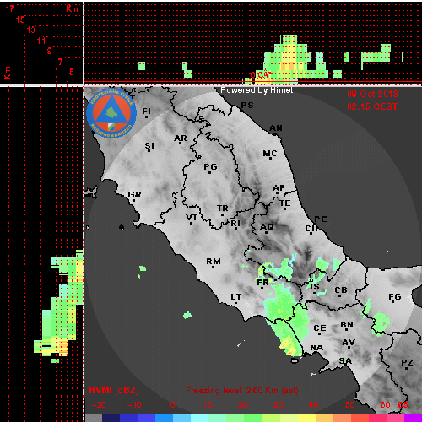Click the Protezione Civile Abruzzo logo
The image size is (422, 422).
pyautogui.click(x=111, y=113)
